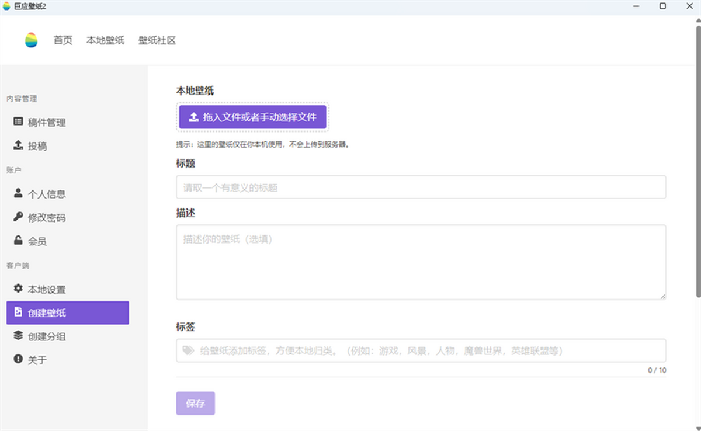Screen dimensions: 701x431
Task: Open 创建分组 page
Action: (68, 336)
